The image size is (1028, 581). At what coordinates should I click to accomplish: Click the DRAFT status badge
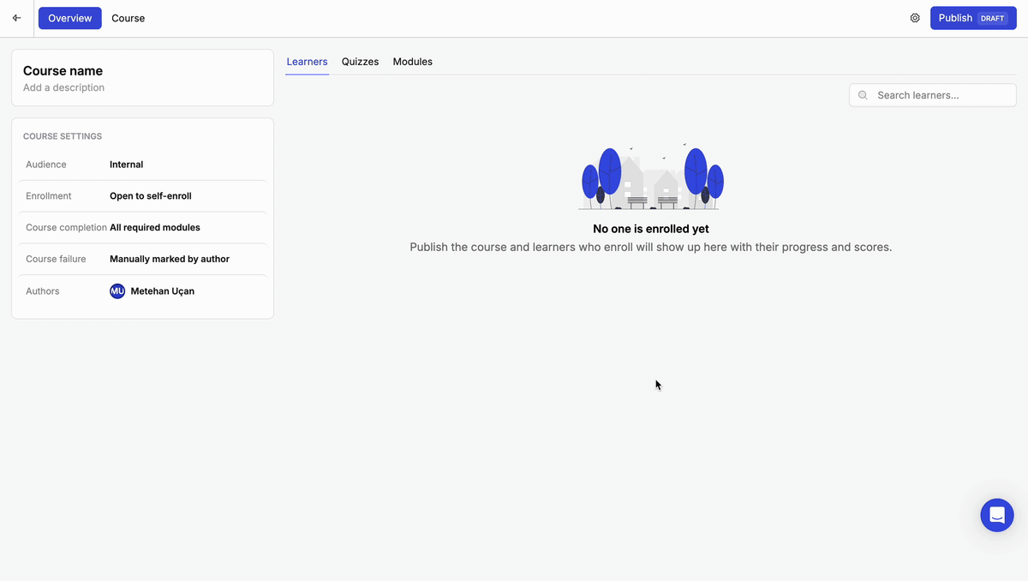992,18
